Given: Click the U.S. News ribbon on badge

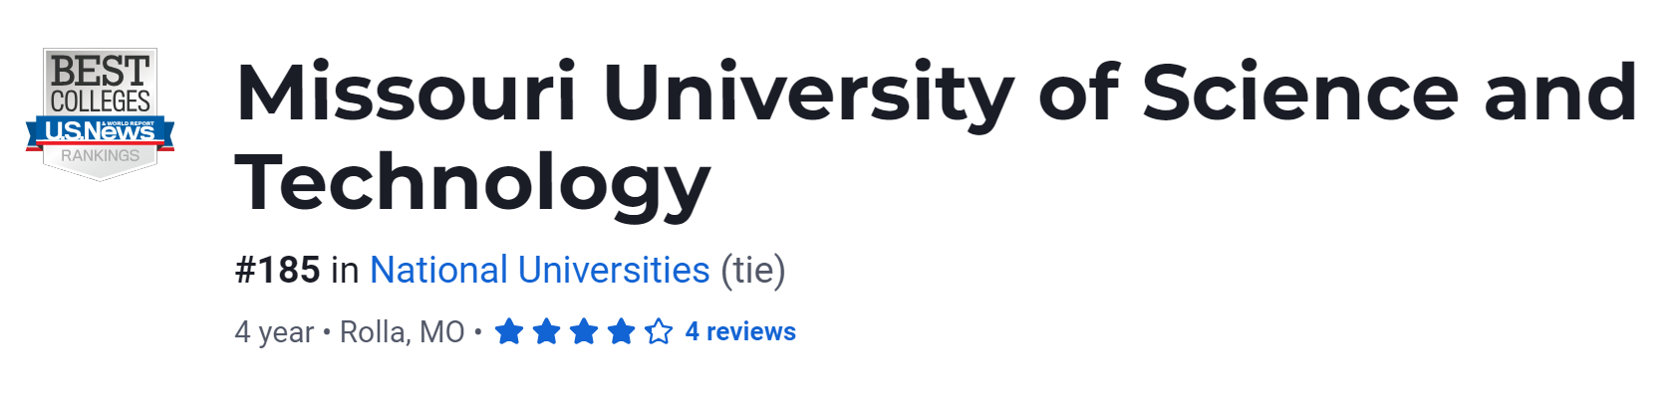Looking at the screenshot, I should [100, 131].
